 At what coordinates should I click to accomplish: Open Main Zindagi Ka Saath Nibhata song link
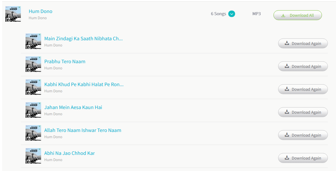click(x=83, y=39)
